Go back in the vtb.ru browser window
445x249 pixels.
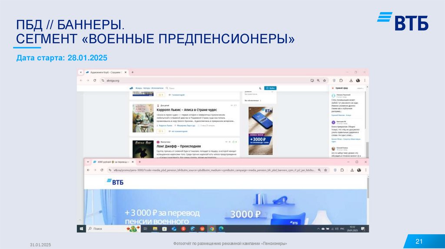(88, 170)
